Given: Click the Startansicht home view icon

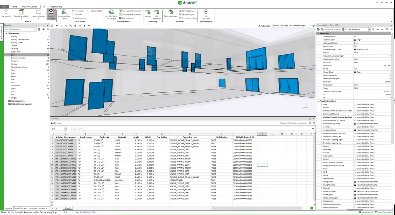Looking at the screenshot, I should tap(6, 12).
